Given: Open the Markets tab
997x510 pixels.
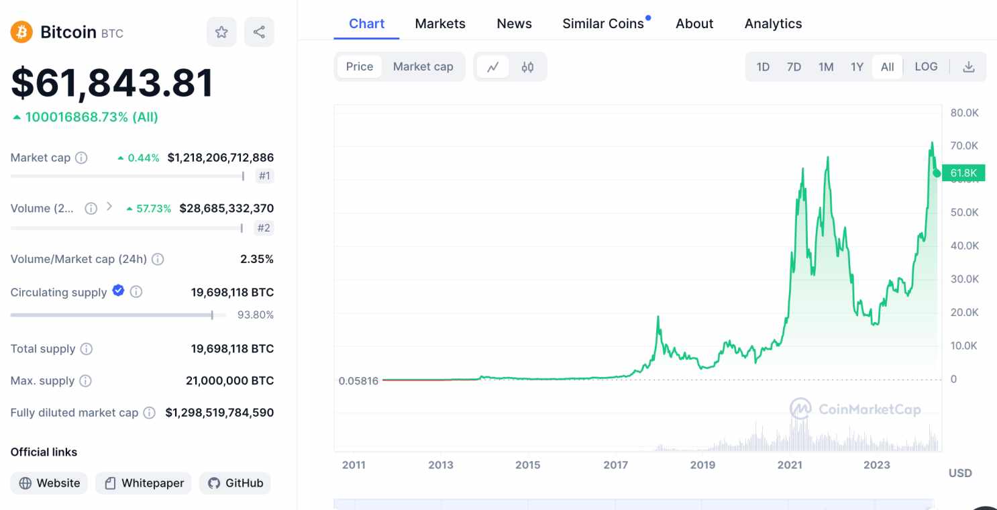Looking at the screenshot, I should click(x=440, y=23).
